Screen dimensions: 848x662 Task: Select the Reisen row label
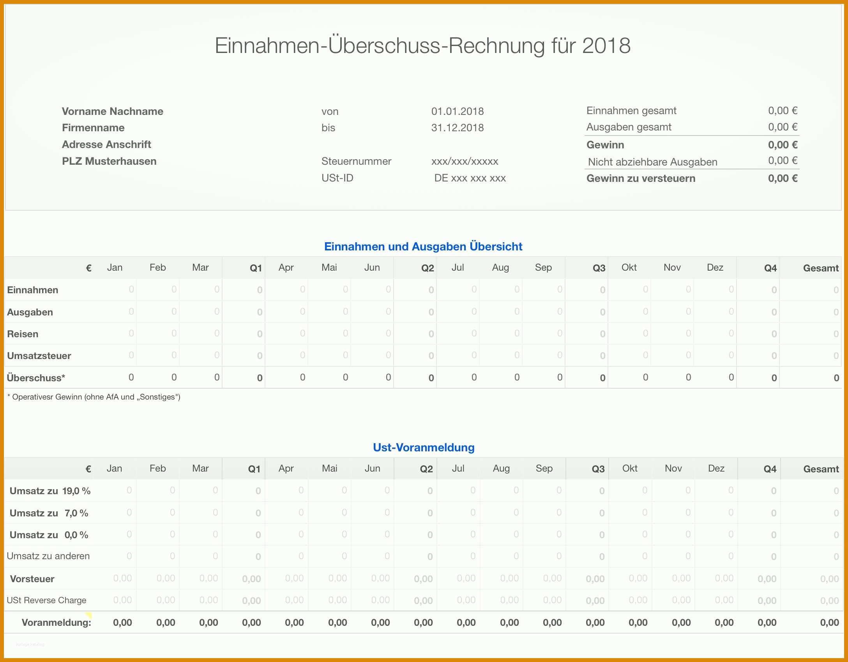(x=23, y=334)
